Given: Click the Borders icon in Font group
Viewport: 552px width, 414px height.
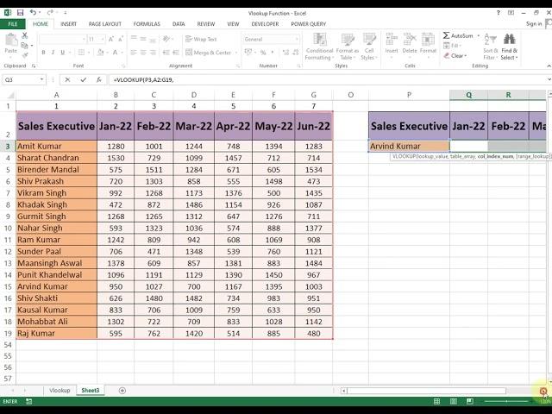Looking at the screenshot, I should [81, 53].
